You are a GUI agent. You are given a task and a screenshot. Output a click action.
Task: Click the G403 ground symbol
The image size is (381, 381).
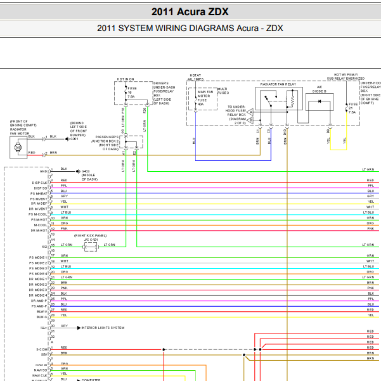click(78, 171)
